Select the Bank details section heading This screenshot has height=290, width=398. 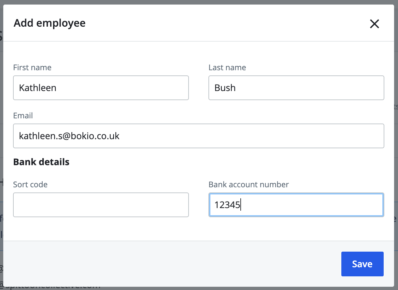41,162
